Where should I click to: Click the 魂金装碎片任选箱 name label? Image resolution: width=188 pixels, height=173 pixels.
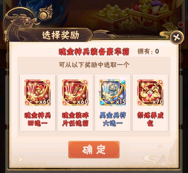pyautogui.click(x=75, y=119)
